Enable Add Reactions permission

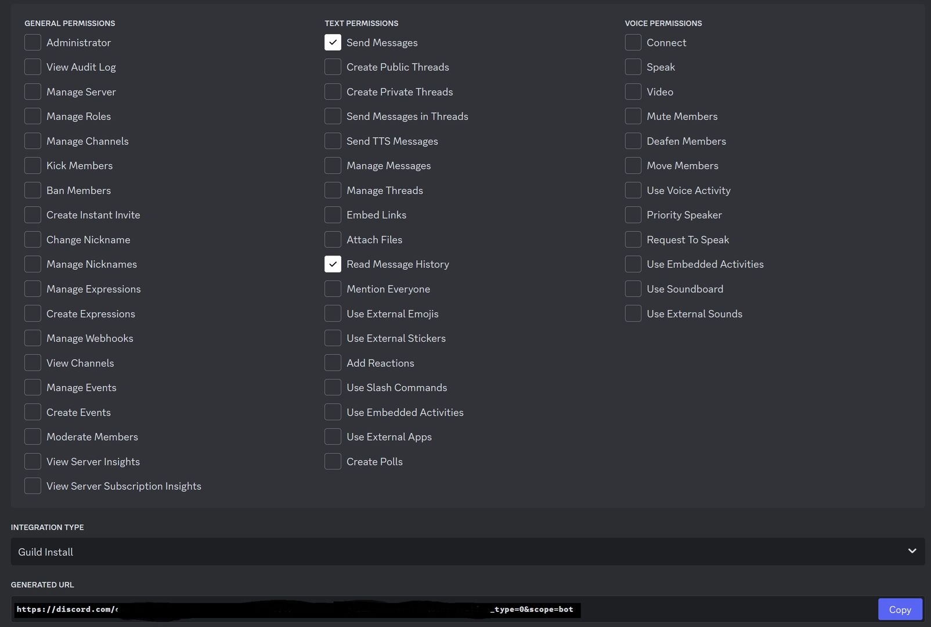[x=333, y=363]
